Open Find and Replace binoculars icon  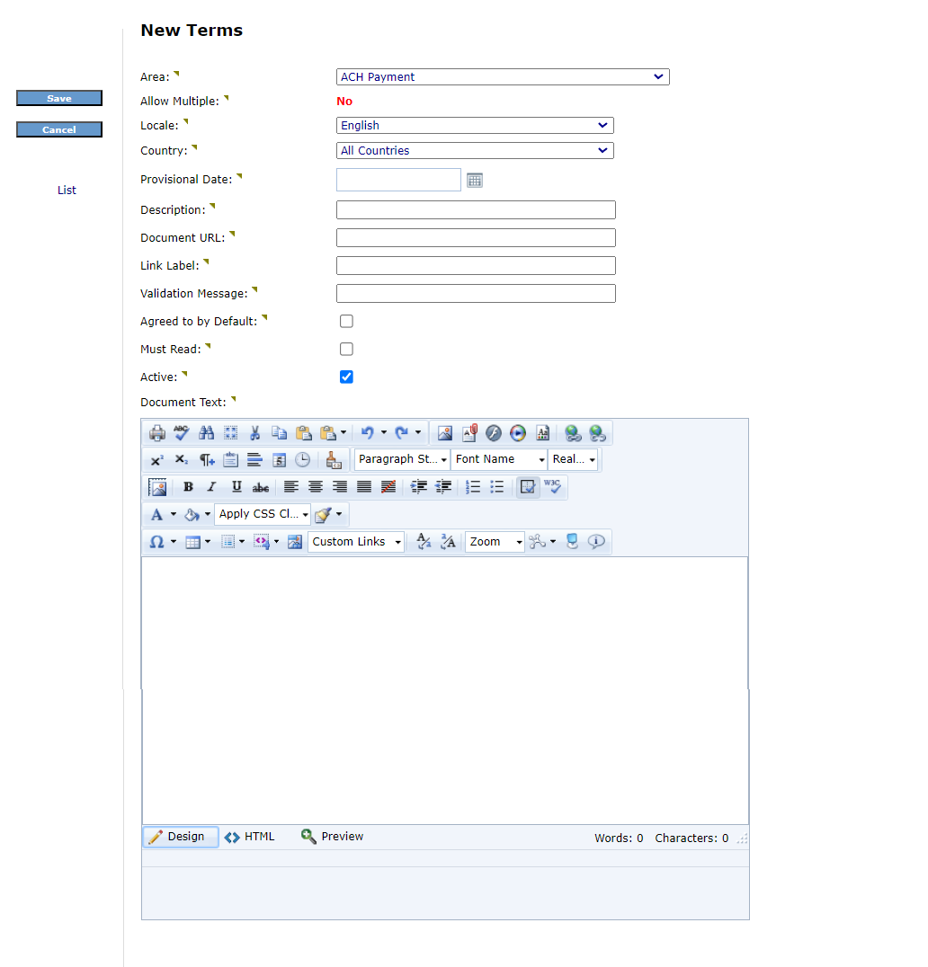click(206, 433)
